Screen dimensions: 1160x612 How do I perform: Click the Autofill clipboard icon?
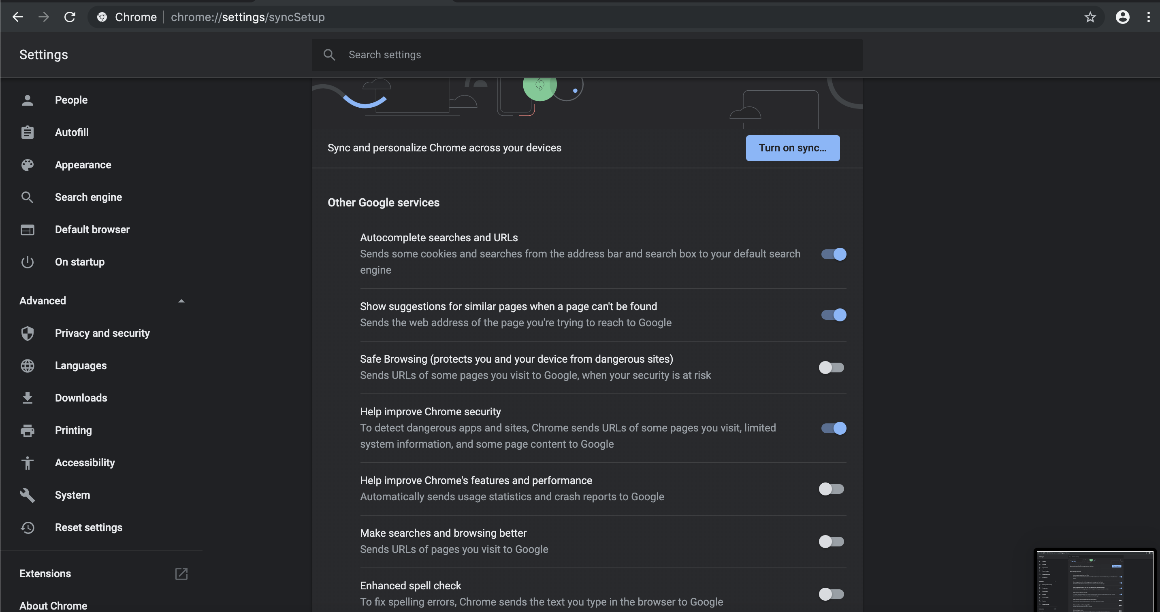pyautogui.click(x=28, y=132)
